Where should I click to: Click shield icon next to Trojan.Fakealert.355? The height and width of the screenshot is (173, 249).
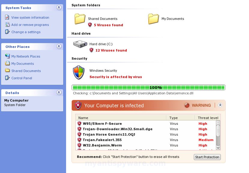click(x=79, y=140)
